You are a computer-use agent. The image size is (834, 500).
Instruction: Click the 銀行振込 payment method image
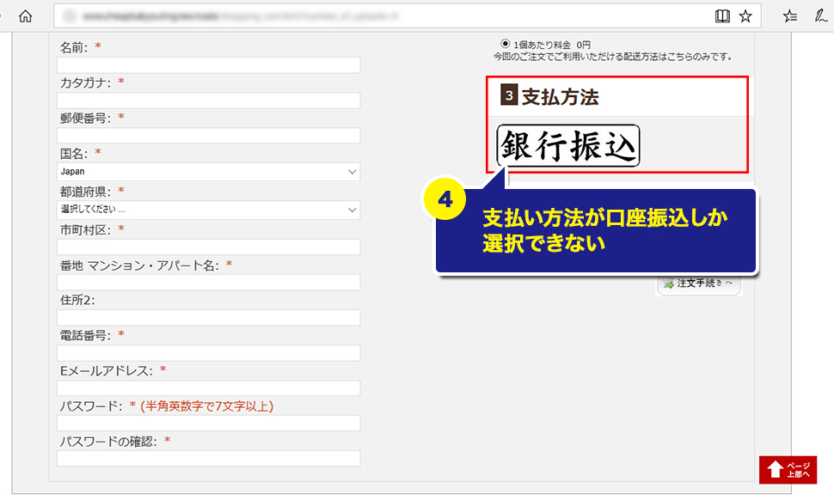(568, 145)
